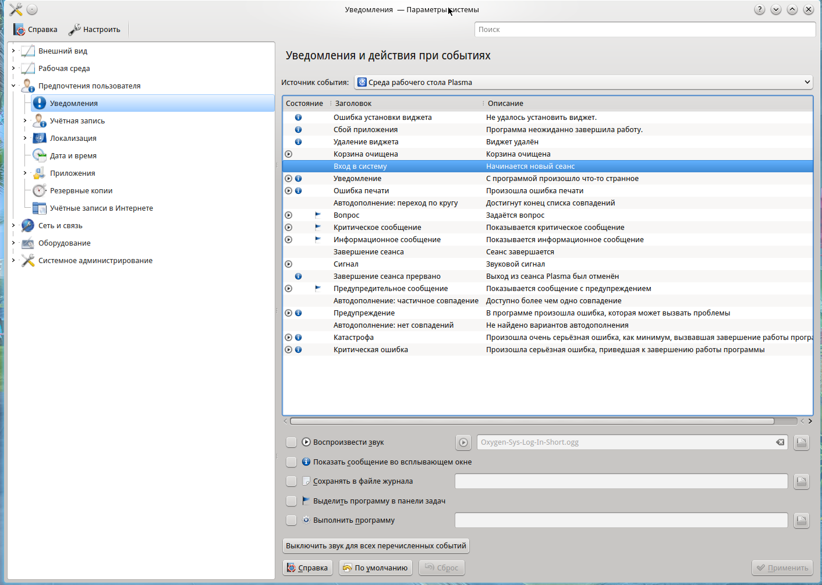
Task: Click the popup icon in Сбой приложения row
Action: pos(299,130)
